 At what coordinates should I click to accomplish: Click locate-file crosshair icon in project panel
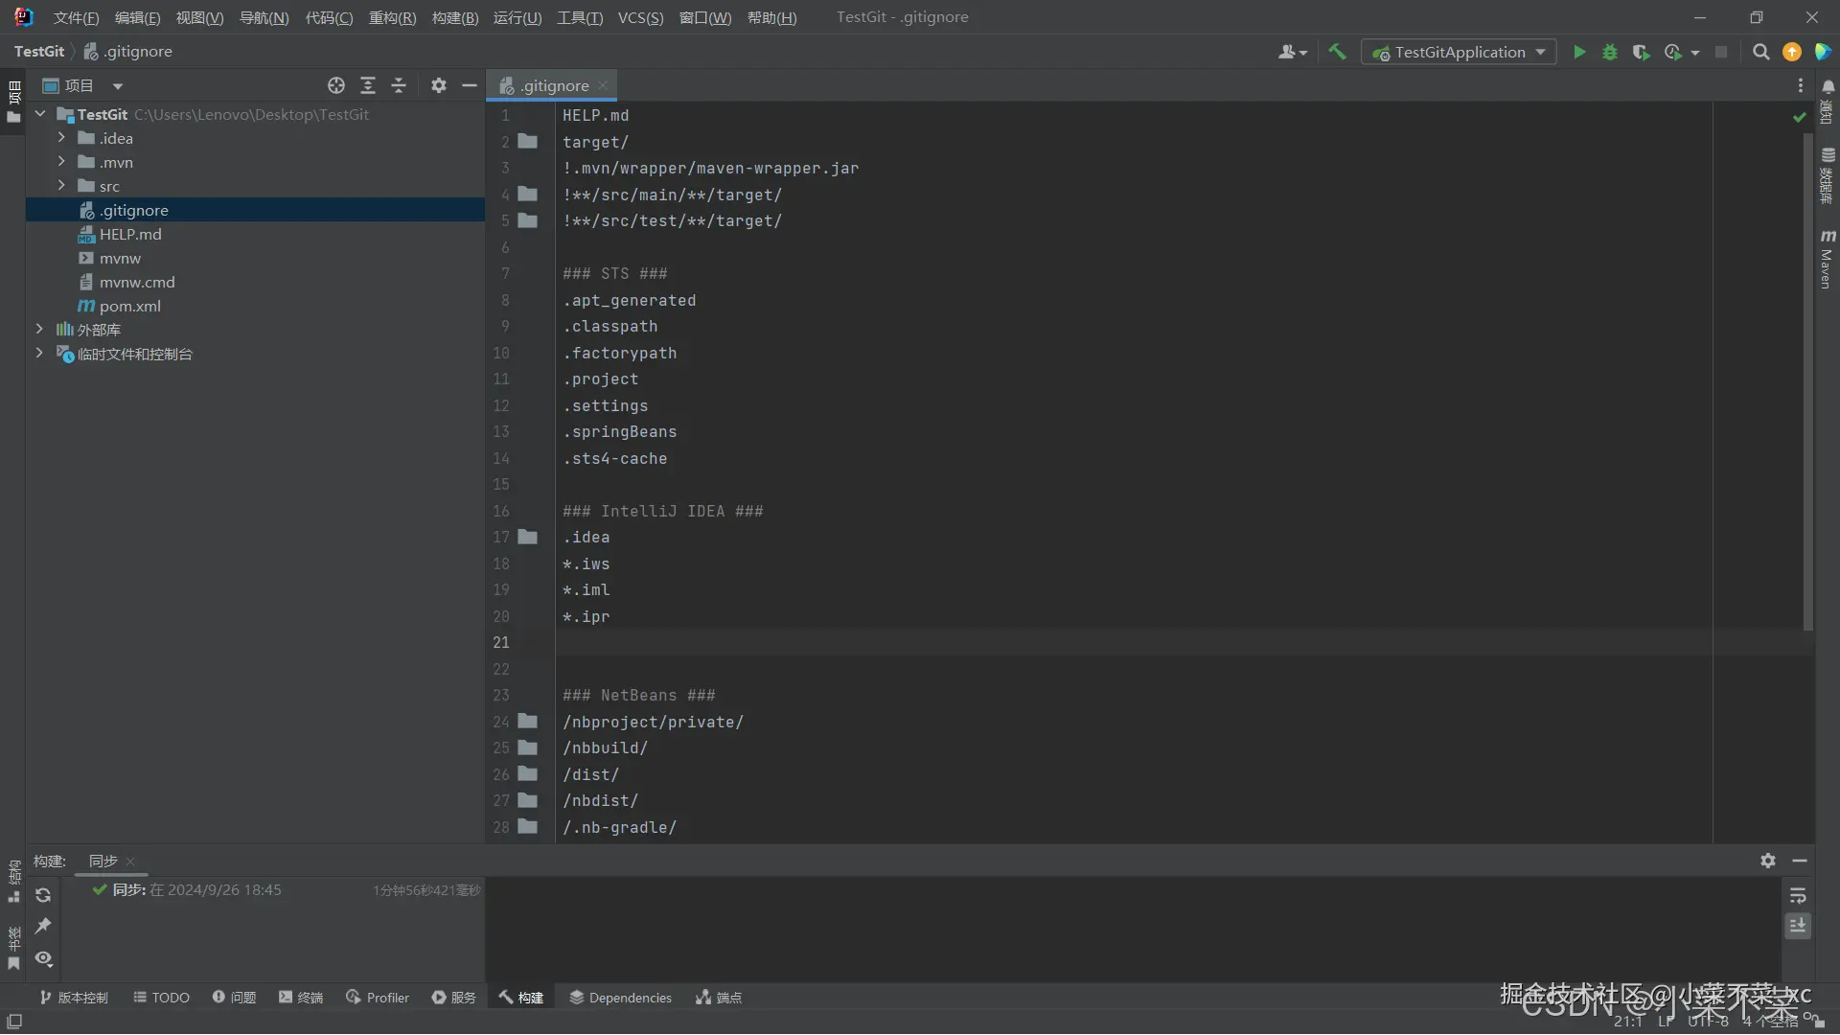pos(336,86)
